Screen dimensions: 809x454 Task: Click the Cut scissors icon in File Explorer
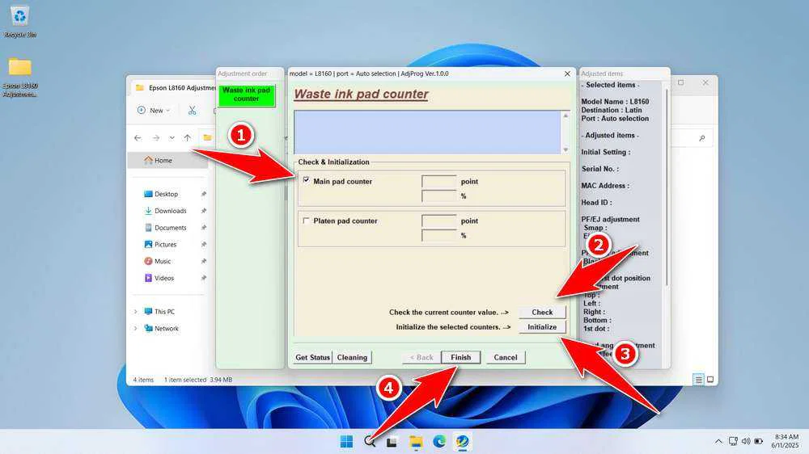point(192,111)
